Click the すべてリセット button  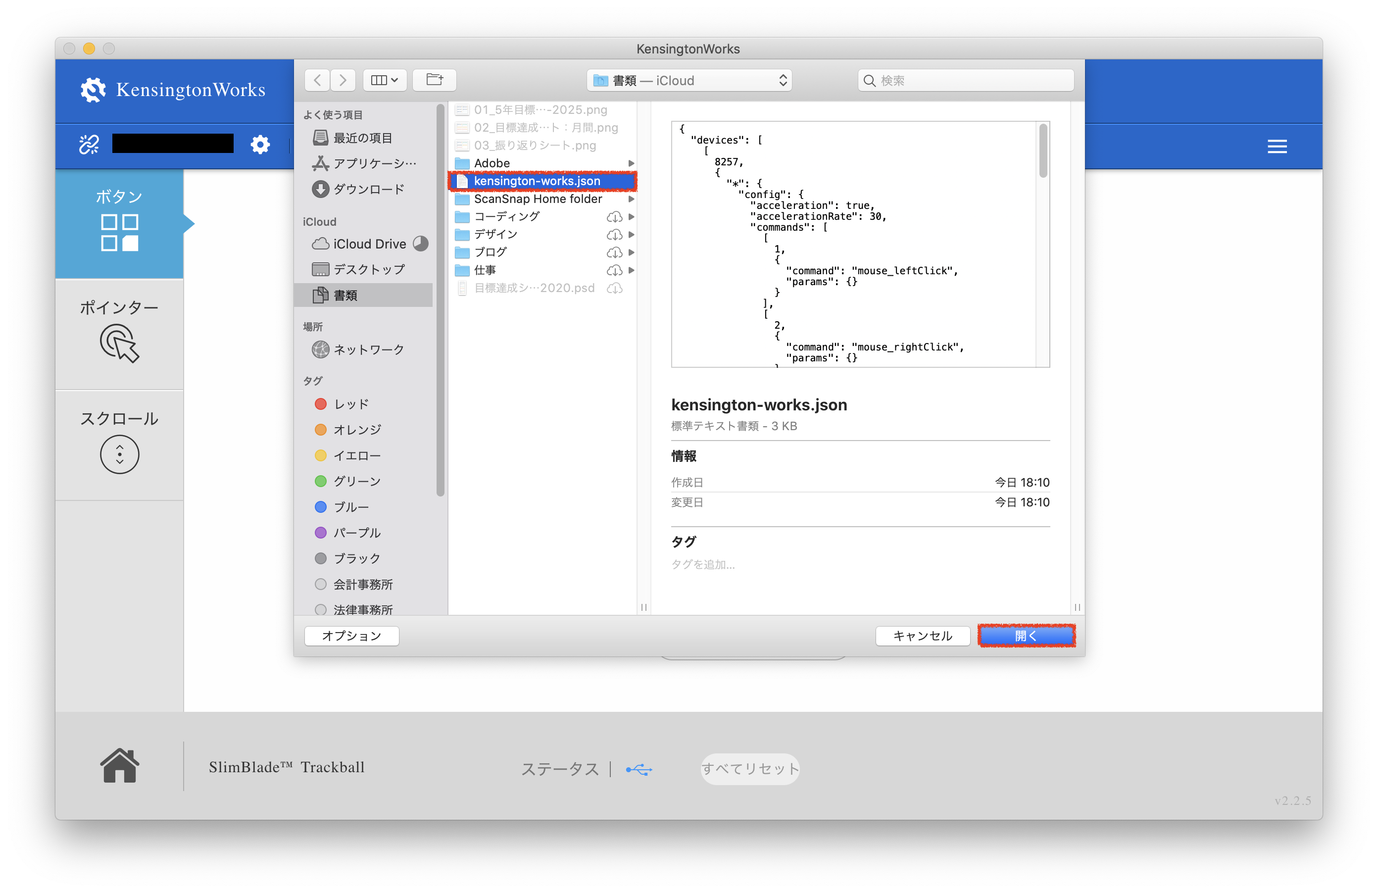tap(750, 769)
